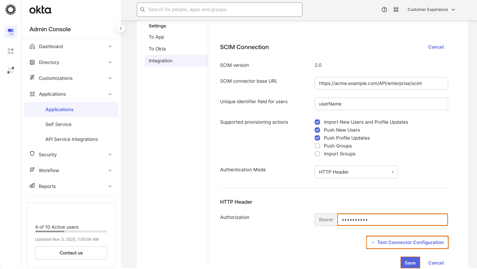This screenshot has width=477, height=269.
Task: Click the spinner icon at top left corner
Action: 10,10
